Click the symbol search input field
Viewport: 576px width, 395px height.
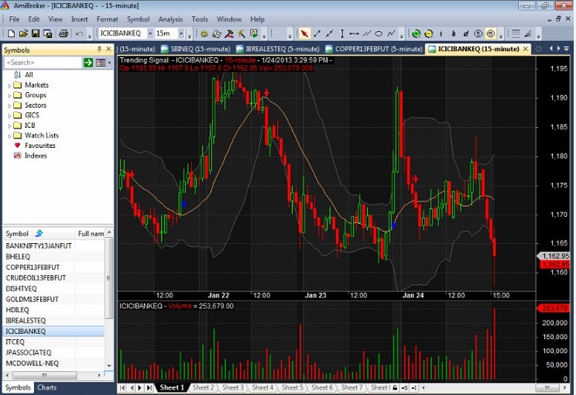click(x=43, y=63)
